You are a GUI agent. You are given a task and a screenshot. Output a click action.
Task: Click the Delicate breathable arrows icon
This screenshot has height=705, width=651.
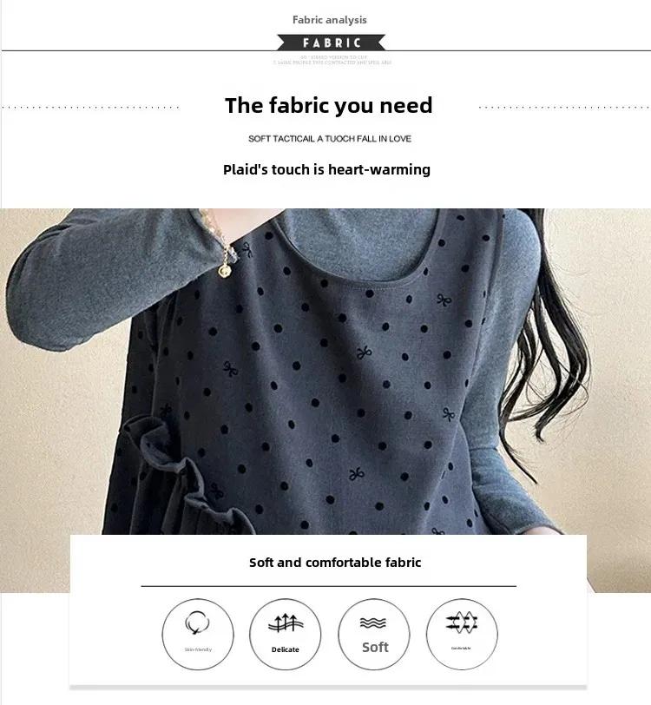[x=286, y=623]
